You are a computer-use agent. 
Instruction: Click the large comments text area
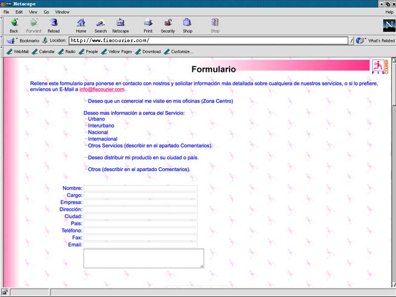(144, 258)
